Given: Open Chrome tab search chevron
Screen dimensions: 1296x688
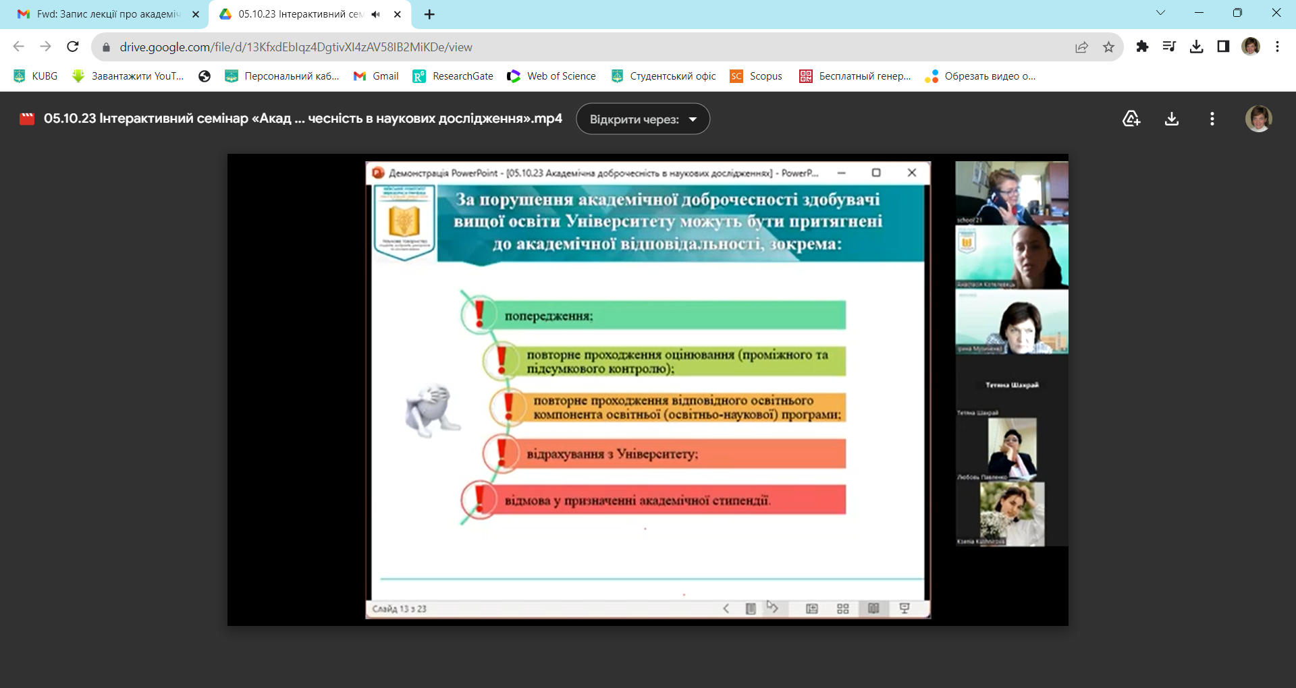Looking at the screenshot, I should [x=1160, y=13].
